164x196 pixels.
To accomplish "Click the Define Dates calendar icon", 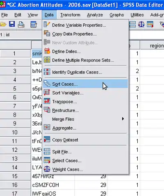I will (47, 51).
